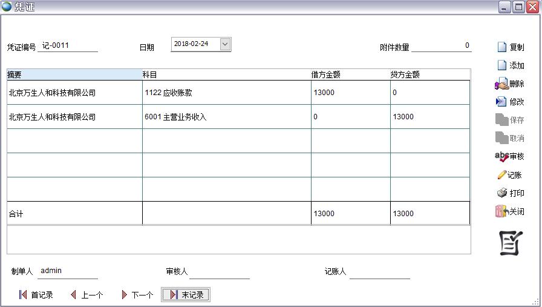Click the preparer field showing admin
This screenshot has width=542, height=307.
click(x=67, y=271)
